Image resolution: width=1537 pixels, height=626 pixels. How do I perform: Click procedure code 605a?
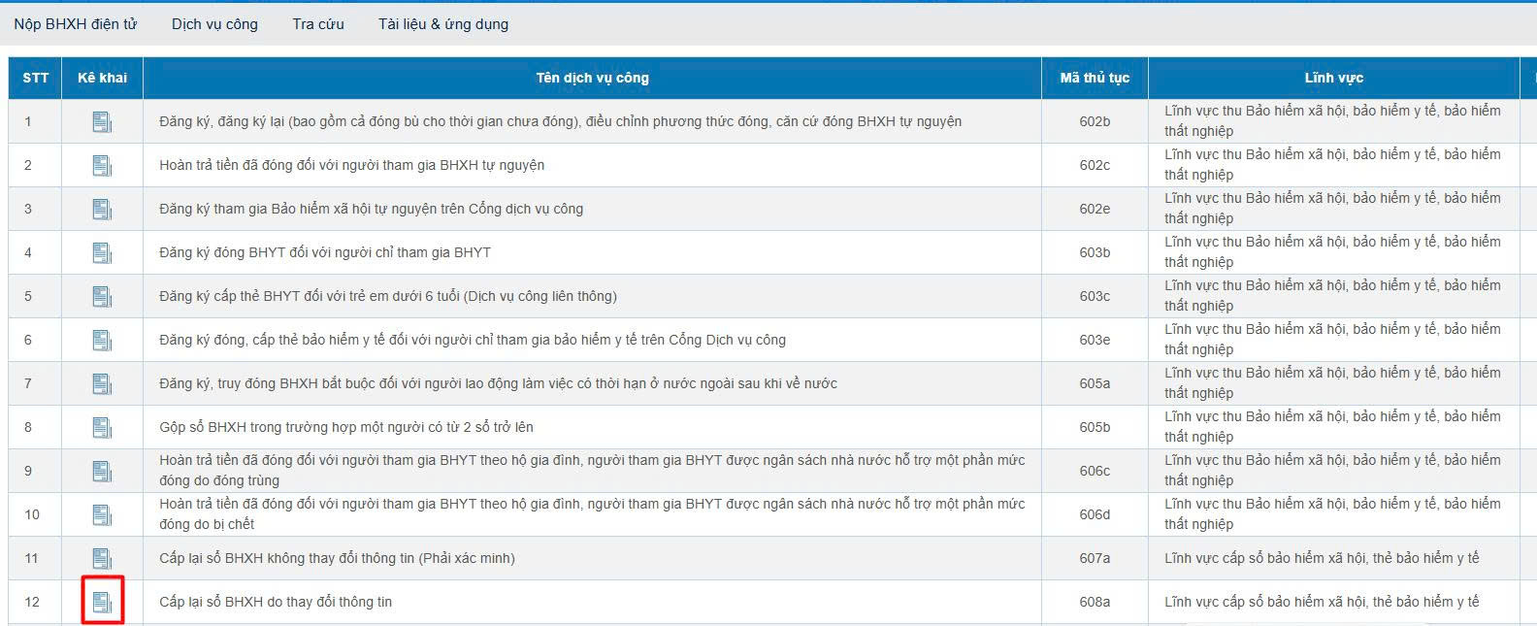click(x=1095, y=383)
